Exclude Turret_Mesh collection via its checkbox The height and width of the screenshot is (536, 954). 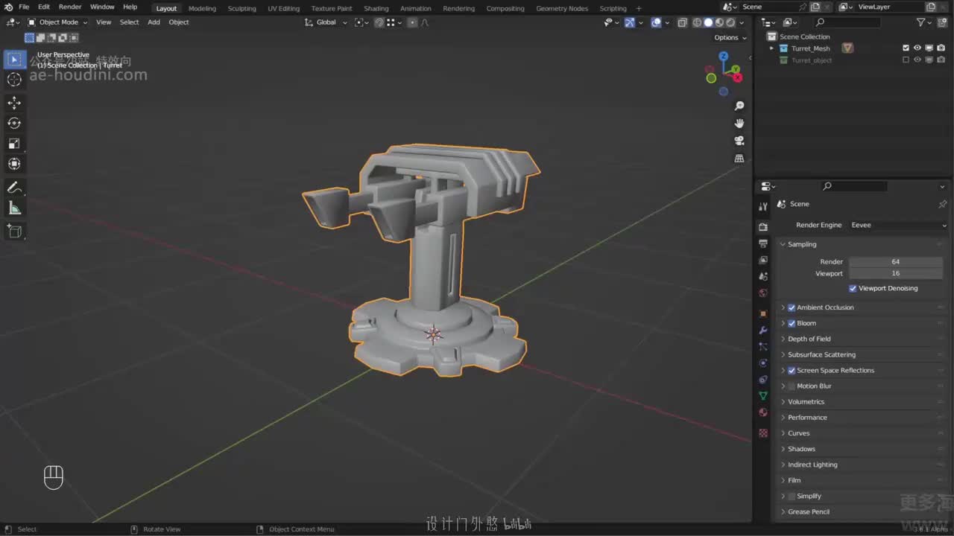[x=906, y=48]
